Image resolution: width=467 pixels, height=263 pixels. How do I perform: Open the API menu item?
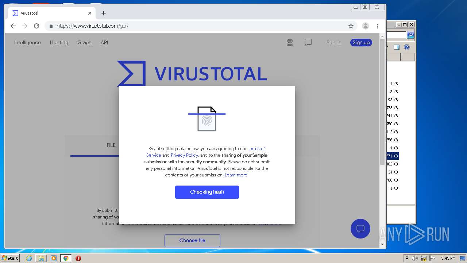point(104,42)
